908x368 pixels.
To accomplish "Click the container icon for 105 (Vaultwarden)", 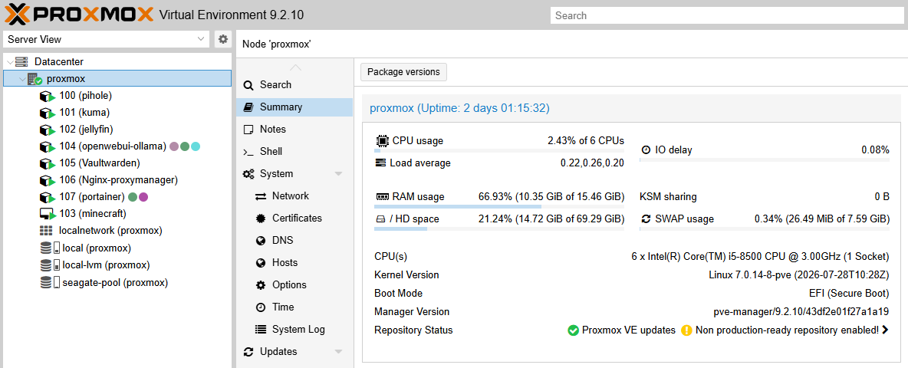I will 48,164.
